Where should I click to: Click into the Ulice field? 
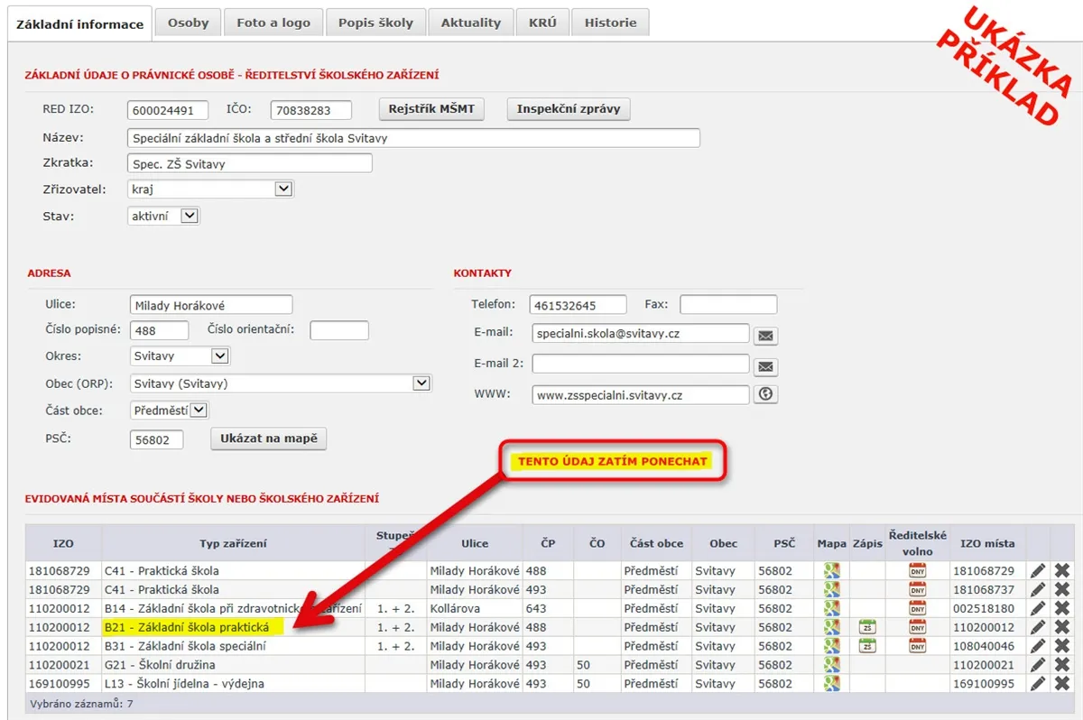[x=211, y=305]
